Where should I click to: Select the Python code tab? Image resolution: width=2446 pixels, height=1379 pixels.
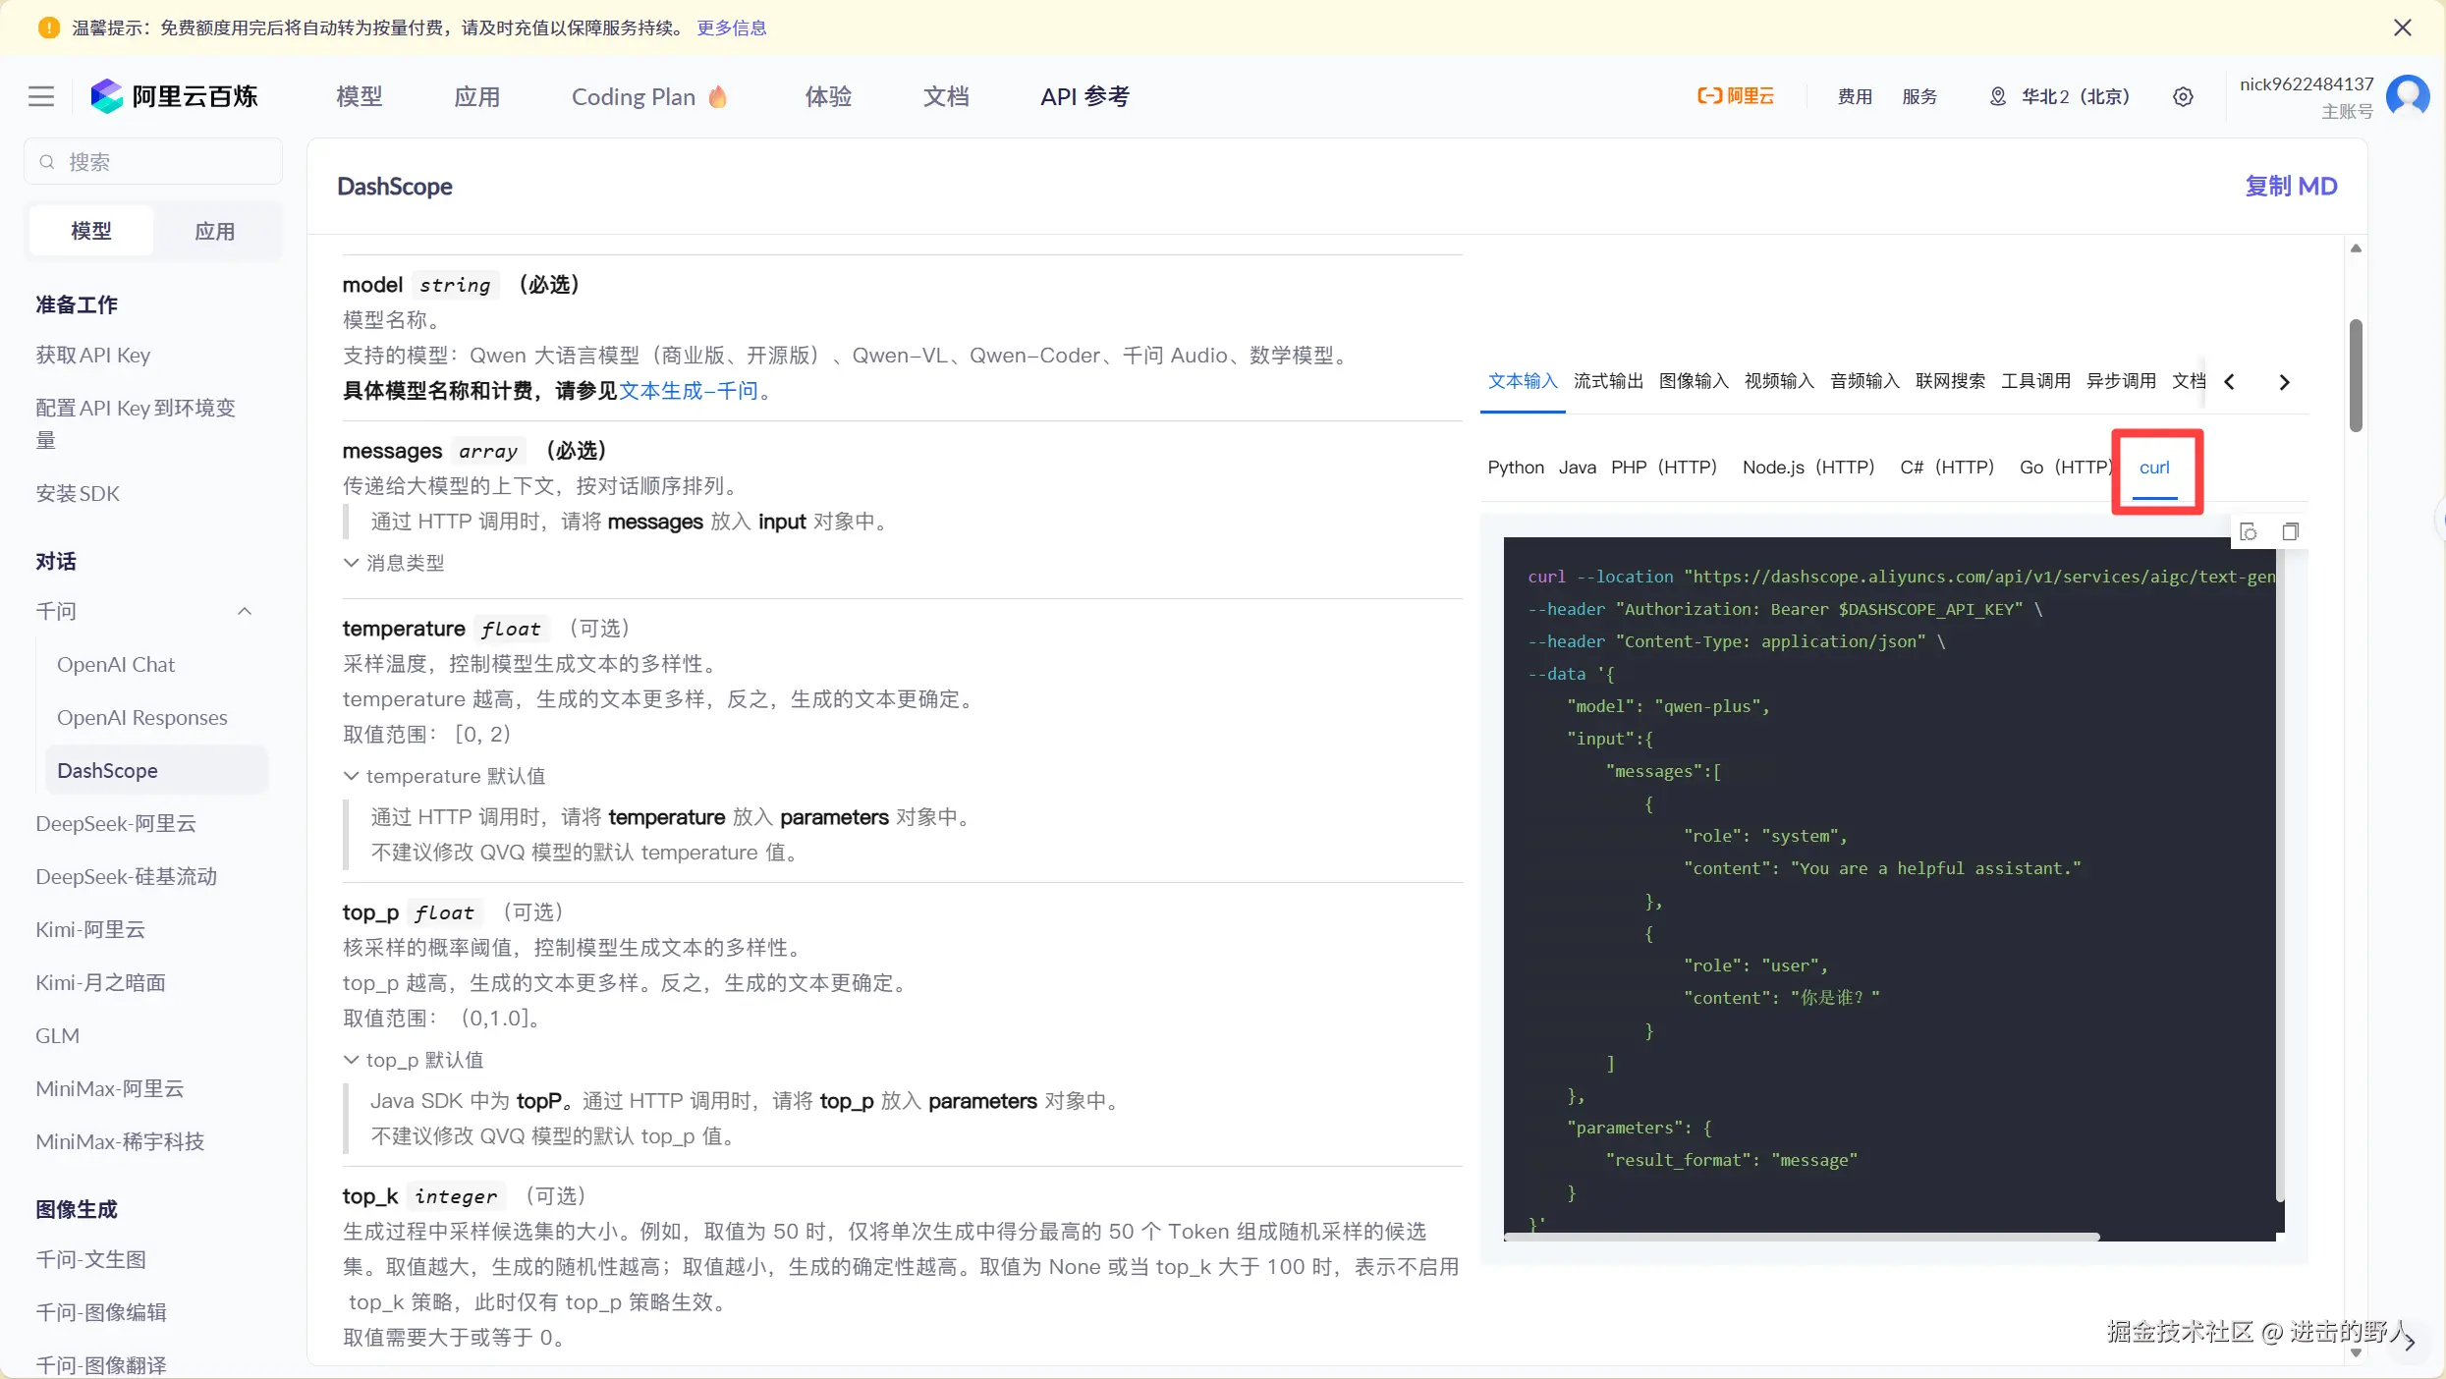(1515, 468)
